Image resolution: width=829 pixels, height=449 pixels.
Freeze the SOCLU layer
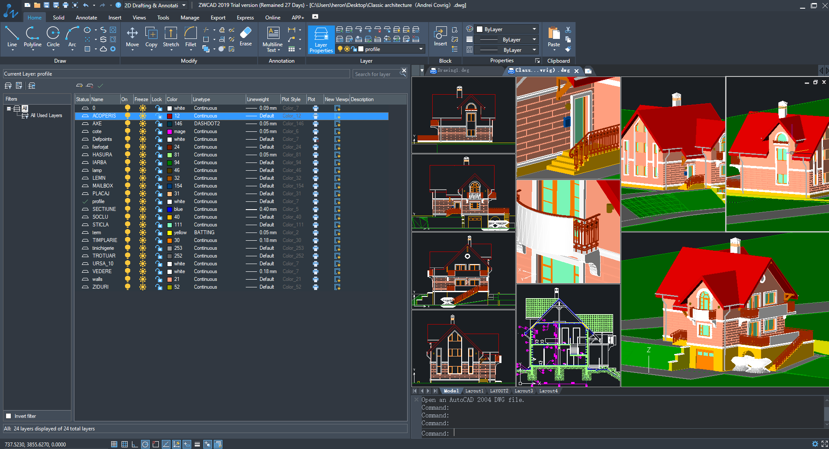pos(142,217)
